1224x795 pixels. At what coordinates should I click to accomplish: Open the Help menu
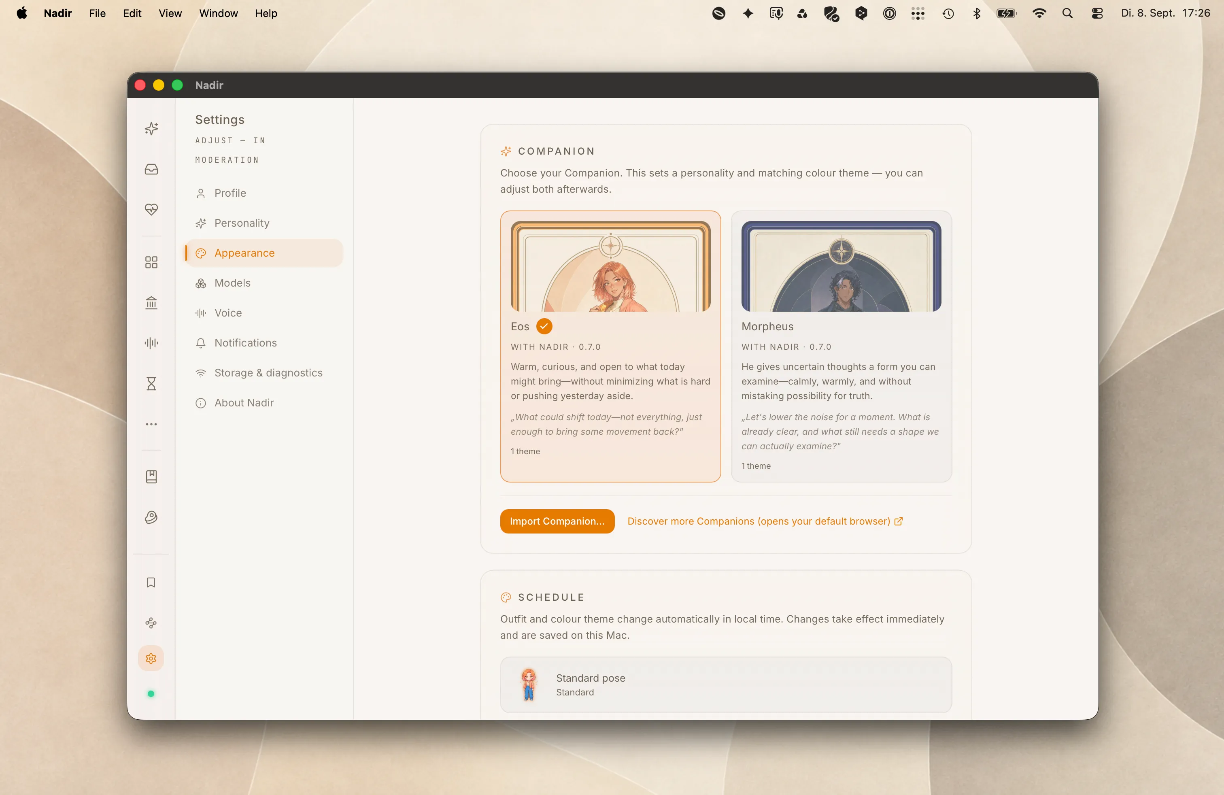click(266, 13)
